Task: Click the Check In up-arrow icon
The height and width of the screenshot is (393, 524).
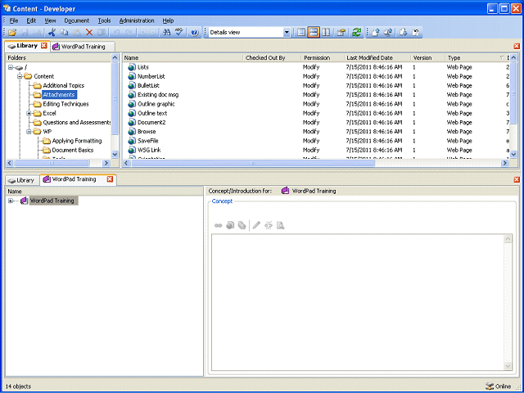Action: [x=376, y=33]
